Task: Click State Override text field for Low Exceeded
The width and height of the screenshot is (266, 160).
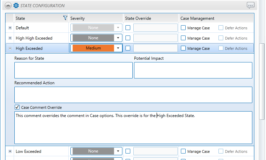Action: (x=156, y=151)
